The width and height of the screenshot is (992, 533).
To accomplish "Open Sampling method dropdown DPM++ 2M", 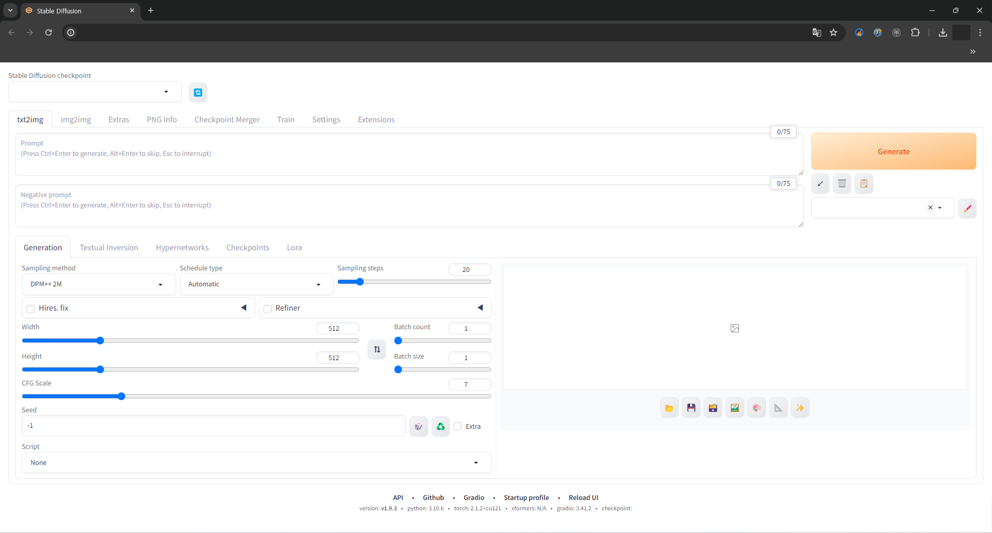I will coord(99,284).
